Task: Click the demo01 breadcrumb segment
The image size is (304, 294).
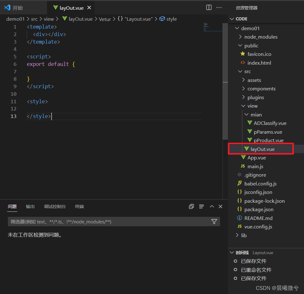Action: pyautogui.click(x=15, y=19)
